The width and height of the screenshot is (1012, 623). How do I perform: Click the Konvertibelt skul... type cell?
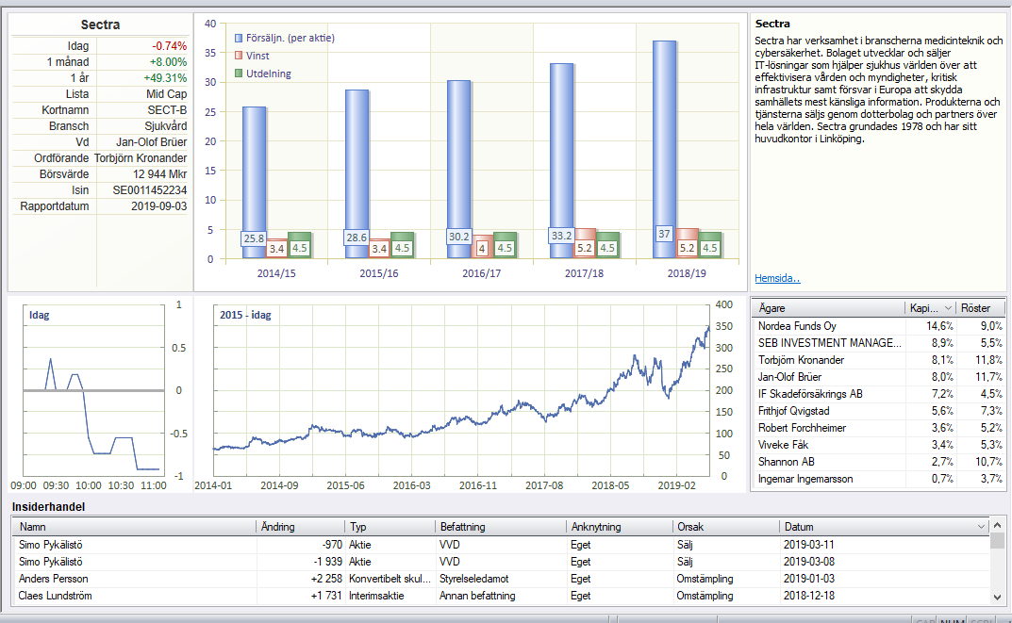coord(390,579)
